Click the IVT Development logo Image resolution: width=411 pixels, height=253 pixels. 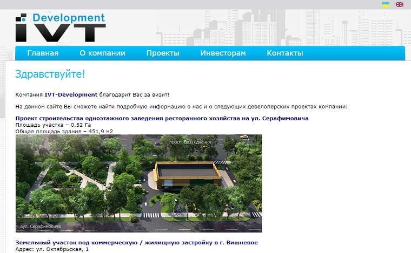pyautogui.click(x=60, y=28)
